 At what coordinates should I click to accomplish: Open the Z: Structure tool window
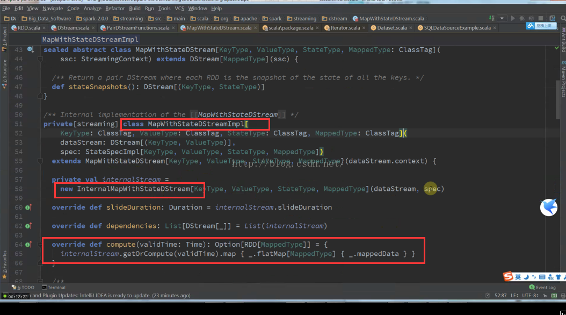(4, 74)
